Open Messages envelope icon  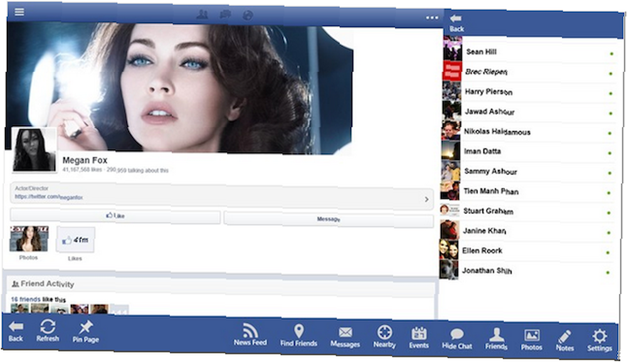(x=345, y=337)
